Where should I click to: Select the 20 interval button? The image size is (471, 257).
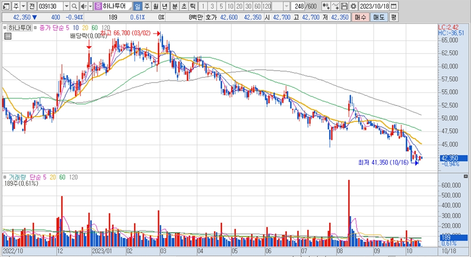239,6
